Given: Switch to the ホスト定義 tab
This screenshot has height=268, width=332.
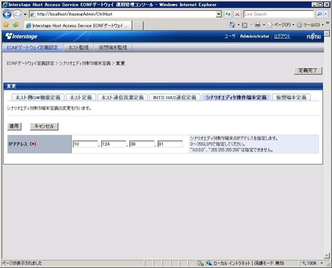Looking at the screenshot, I should click(81, 97).
